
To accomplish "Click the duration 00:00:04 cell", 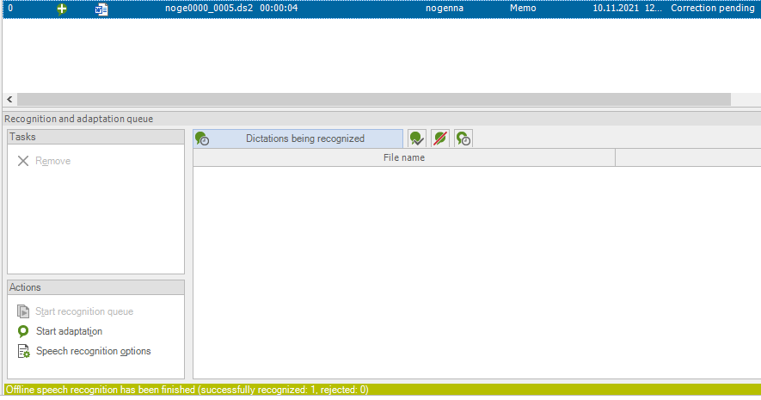I will 279,9.
